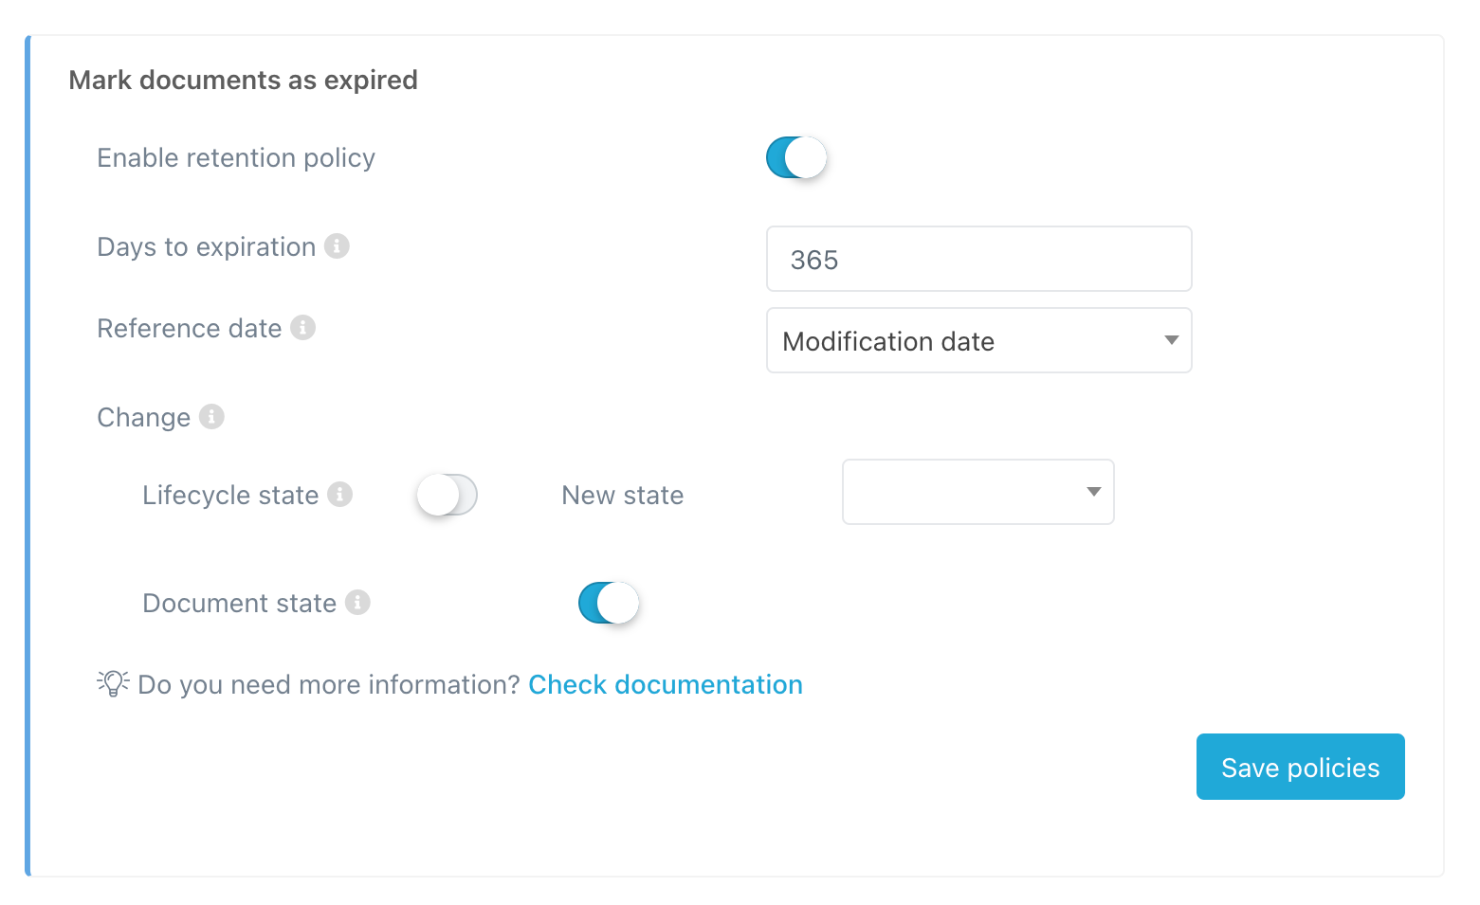Click the info icon next to Change
The image size is (1480, 905).
211,417
